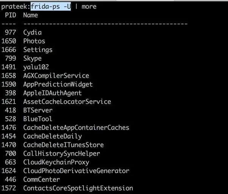Screen dimensions: 228x194
Task: Click the BTServer process name
Action: pos(38,110)
